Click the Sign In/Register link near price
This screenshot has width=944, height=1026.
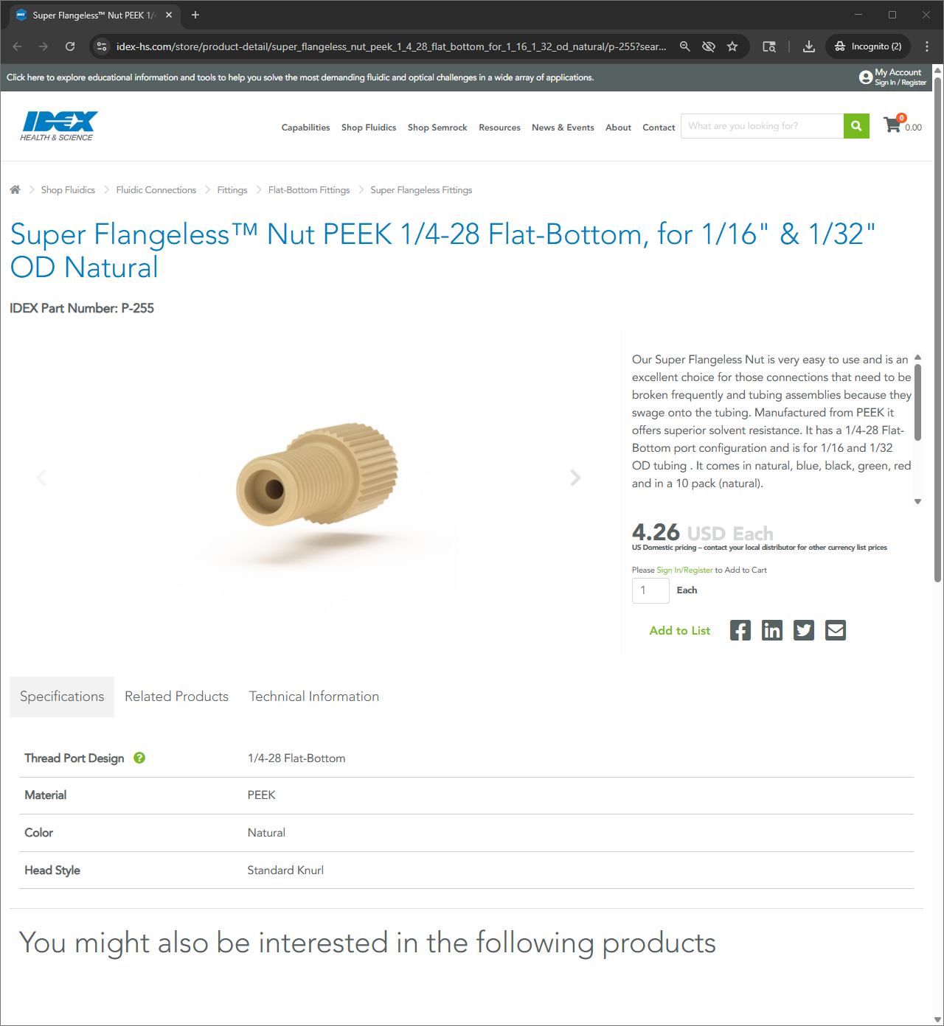pos(684,570)
